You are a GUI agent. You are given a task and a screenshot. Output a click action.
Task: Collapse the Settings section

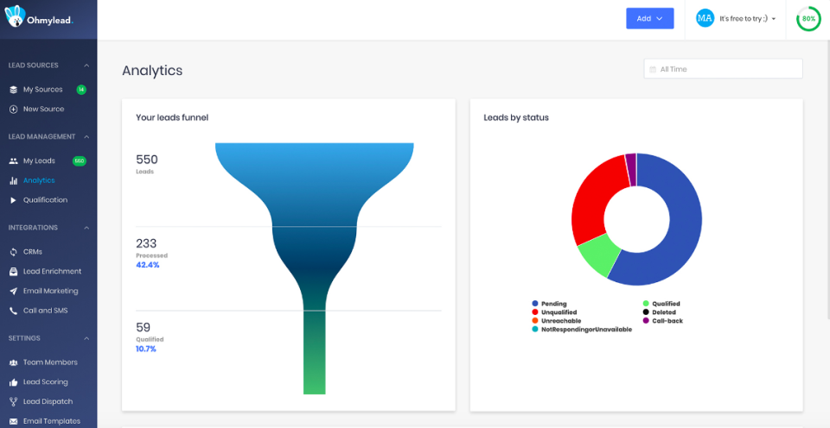[x=86, y=338]
